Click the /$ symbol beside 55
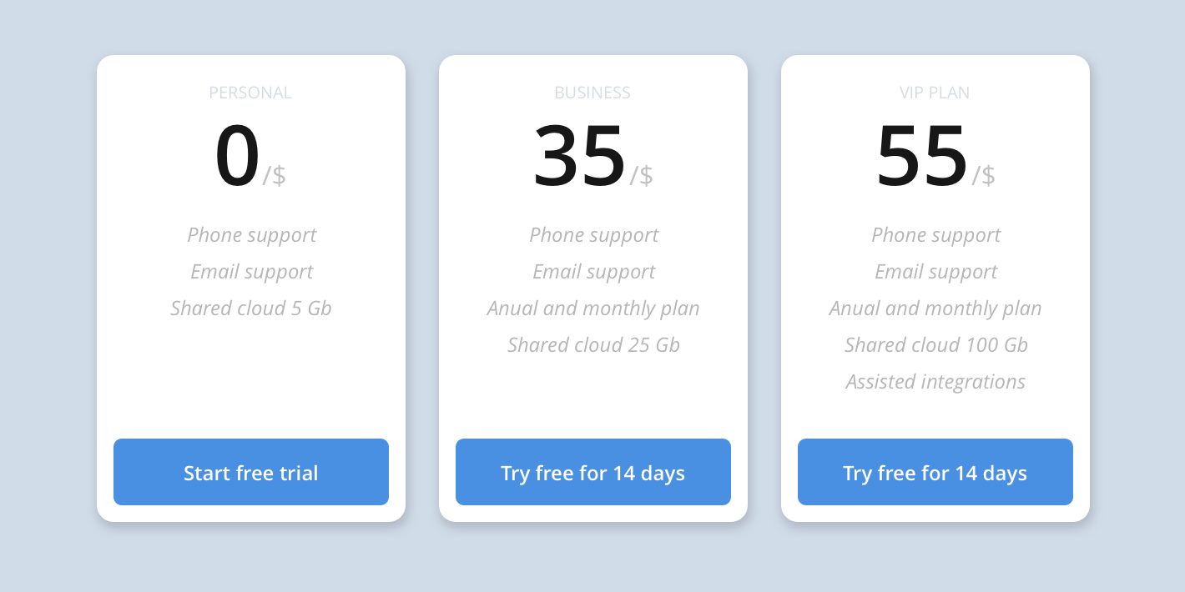 [x=984, y=175]
